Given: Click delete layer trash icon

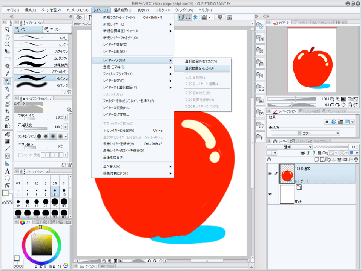Looking at the screenshot, I should coord(356,160).
